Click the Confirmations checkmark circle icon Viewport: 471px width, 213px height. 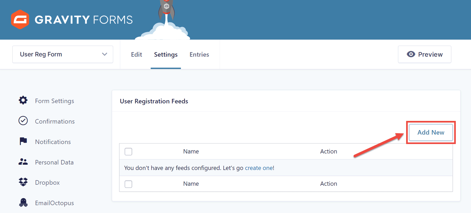tap(23, 121)
